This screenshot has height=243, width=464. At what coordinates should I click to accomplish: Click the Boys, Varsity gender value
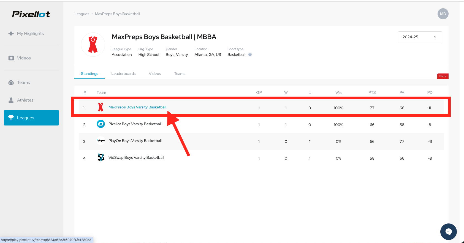coord(177,54)
